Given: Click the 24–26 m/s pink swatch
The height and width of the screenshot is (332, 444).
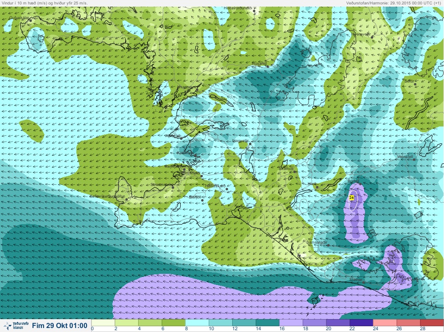Looking at the screenshot, I should [385, 323].
